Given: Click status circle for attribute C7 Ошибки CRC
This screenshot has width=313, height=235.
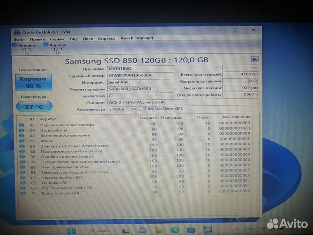Looking at the screenshot, I should pyautogui.click(x=23, y=183).
